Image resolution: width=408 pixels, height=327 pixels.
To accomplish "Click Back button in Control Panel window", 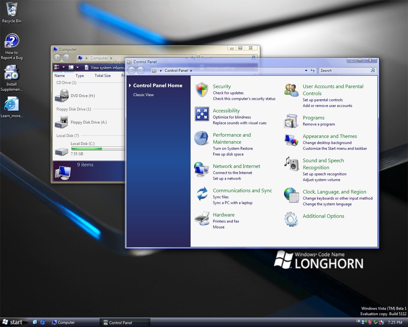I will pos(131,71).
